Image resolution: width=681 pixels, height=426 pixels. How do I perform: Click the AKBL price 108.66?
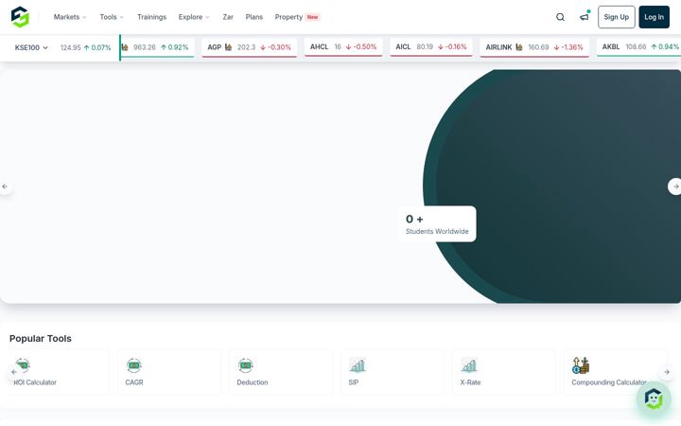click(636, 46)
